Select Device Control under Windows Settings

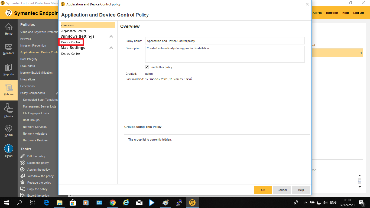(71, 42)
